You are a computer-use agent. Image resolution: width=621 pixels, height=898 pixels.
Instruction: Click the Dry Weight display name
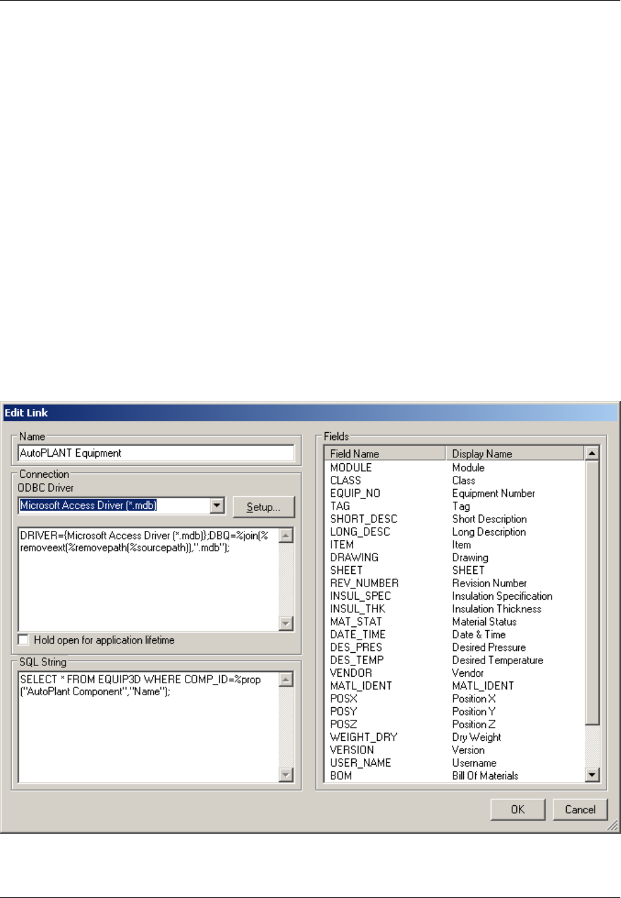pyautogui.click(x=477, y=738)
